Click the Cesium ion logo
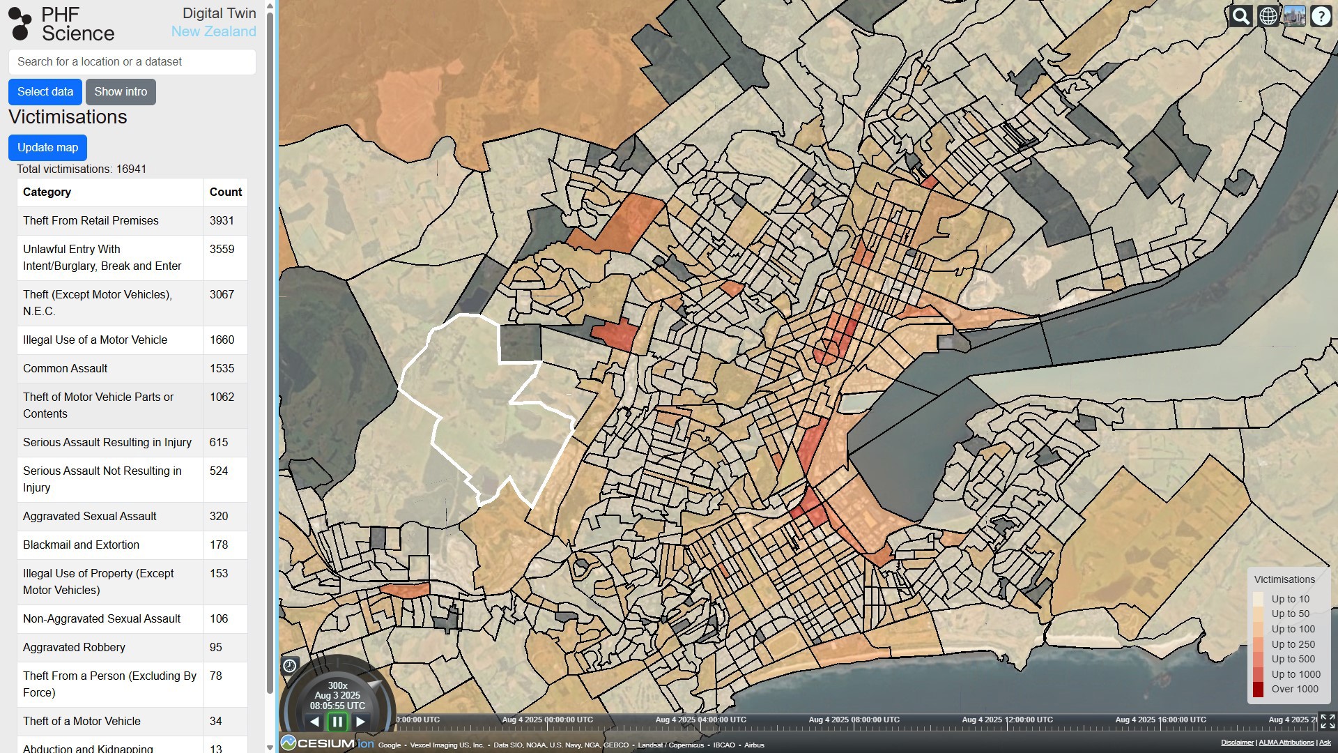 pyautogui.click(x=328, y=743)
